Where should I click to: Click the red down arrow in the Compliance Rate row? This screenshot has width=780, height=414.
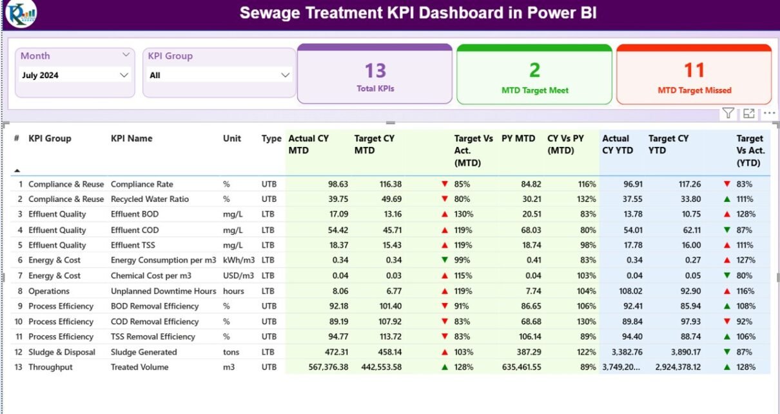coord(444,184)
